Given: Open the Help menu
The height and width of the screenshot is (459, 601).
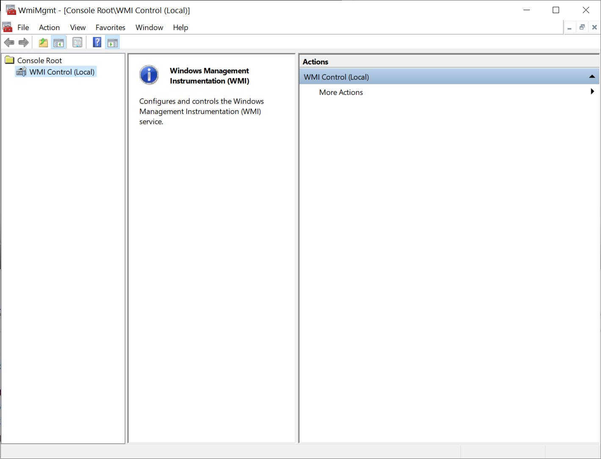Looking at the screenshot, I should tap(180, 28).
